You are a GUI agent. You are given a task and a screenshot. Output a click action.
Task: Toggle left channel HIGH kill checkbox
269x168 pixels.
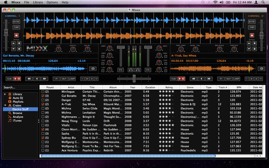pyautogui.click(x=103, y=56)
